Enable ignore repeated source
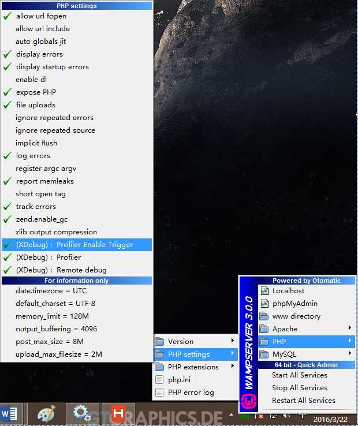This screenshot has width=358, height=426. pos(77,130)
